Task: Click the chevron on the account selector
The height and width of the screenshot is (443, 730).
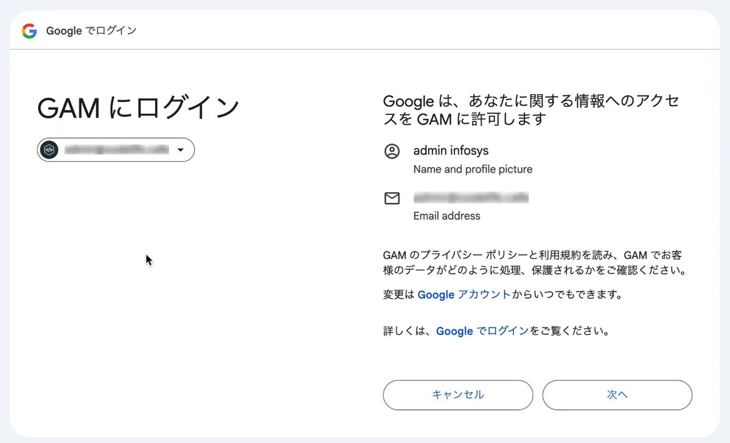Action: point(180,149)
